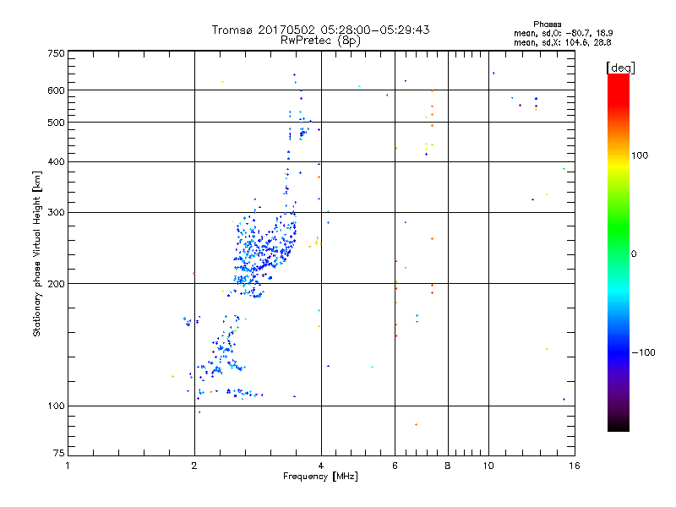The height and width of the screenshot is (507, 676).
Task: Click the rainbow phase colorbar
Action: 619,252
